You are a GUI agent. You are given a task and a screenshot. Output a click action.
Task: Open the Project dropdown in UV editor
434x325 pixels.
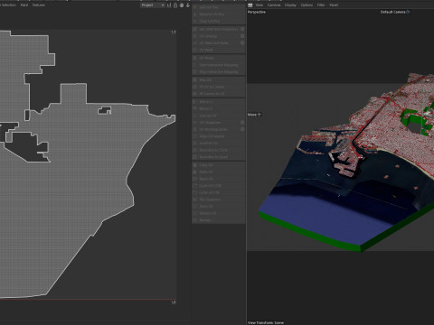click(x=153, y=5)
